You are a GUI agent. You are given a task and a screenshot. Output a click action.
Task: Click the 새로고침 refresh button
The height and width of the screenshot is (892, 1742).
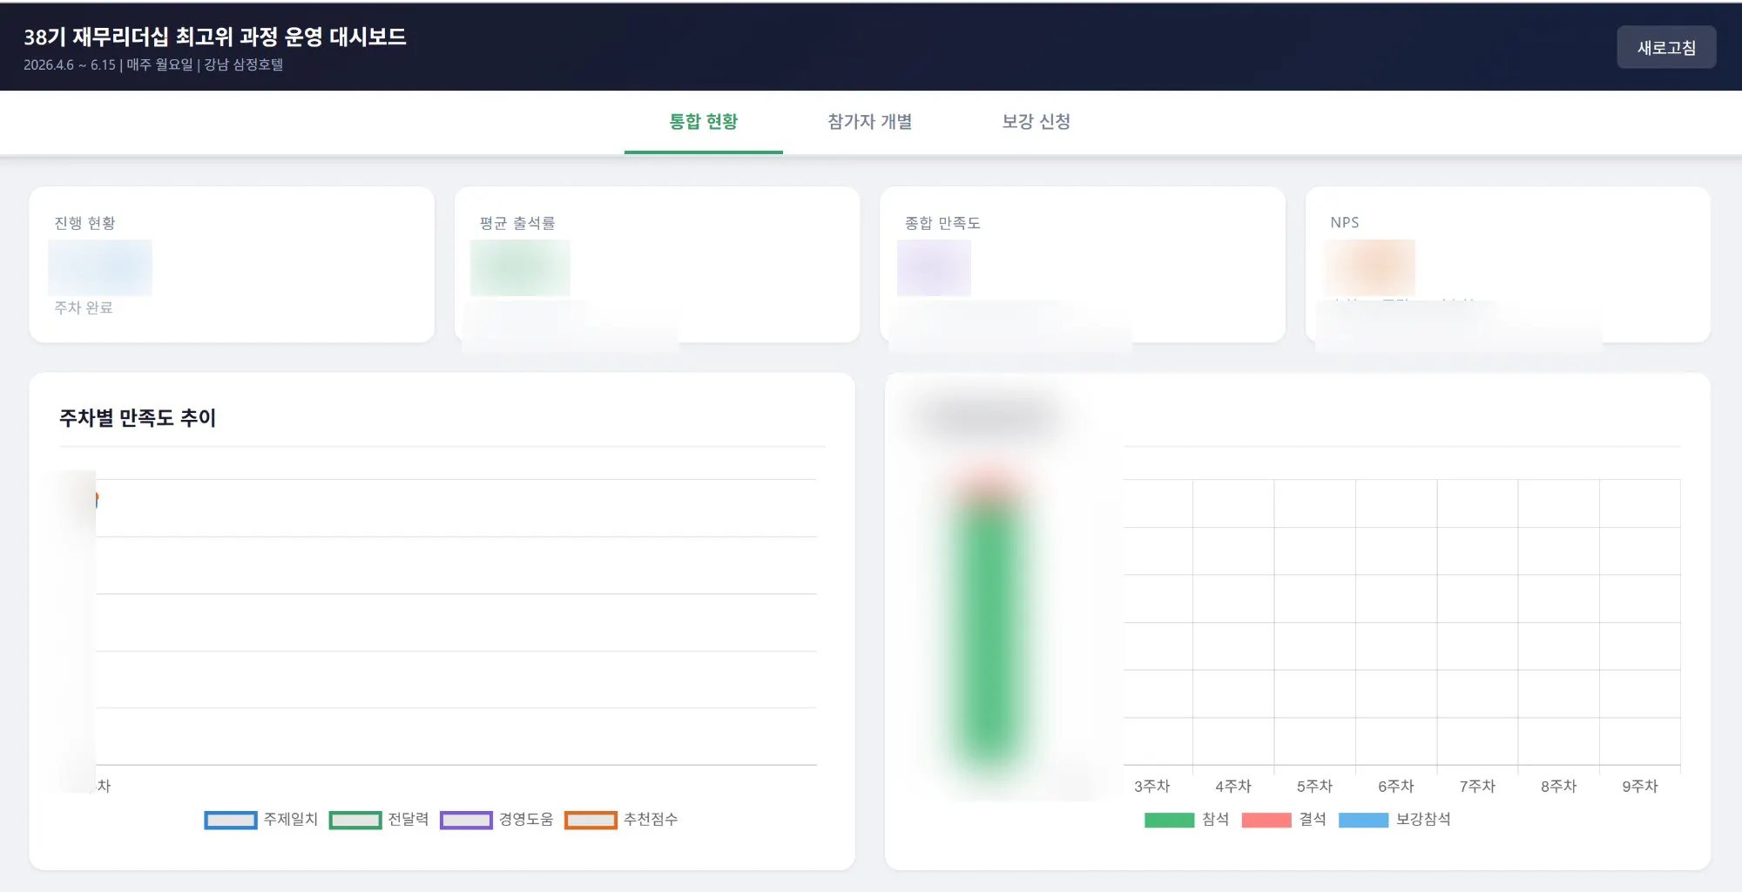[x=1666, y=47]
